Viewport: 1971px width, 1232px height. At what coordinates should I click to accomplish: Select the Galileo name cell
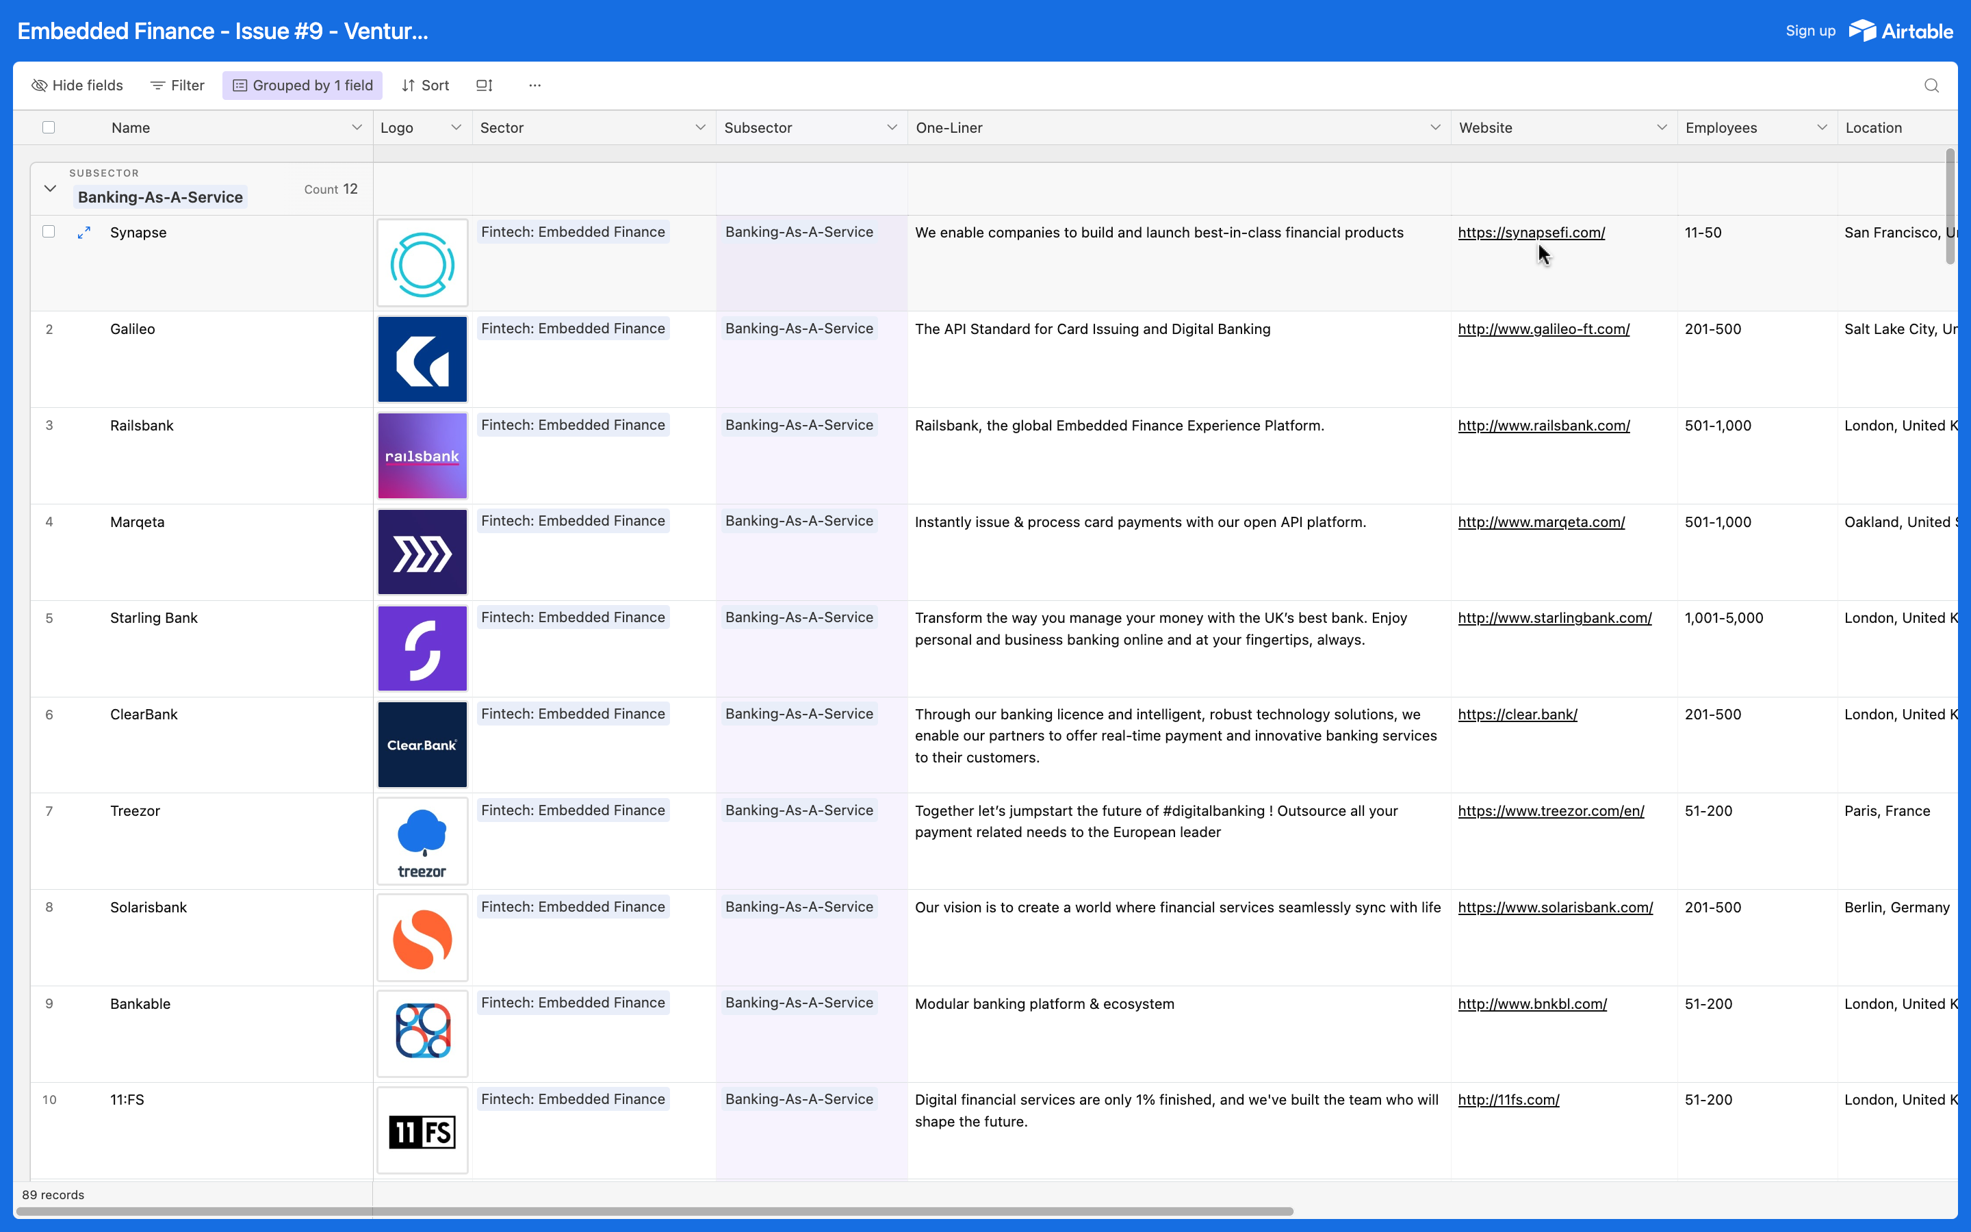(x=202, y=359)
